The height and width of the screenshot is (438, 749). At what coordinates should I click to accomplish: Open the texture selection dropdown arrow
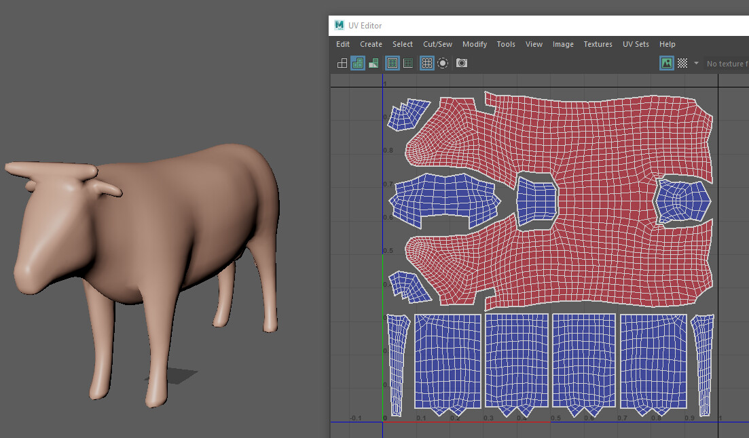[696, 63]
